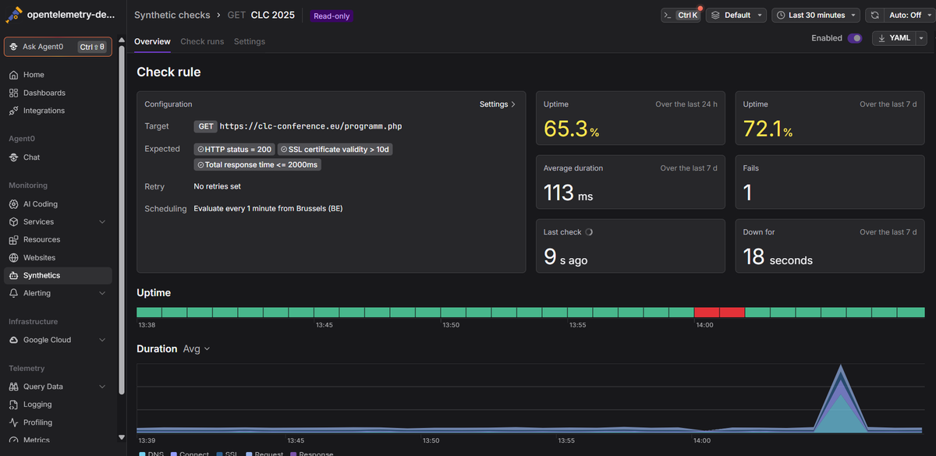Expand the Google Cloud submenu chevron
This screenshot has width=936, height=456.
pos(102,340)
